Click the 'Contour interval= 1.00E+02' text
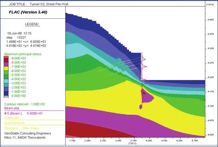This screenshot has width=218, height=147. (x=25, y=104)
